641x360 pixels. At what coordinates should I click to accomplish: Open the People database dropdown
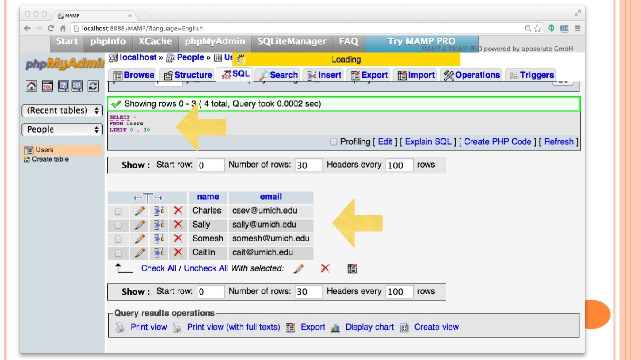coord(62,129)
